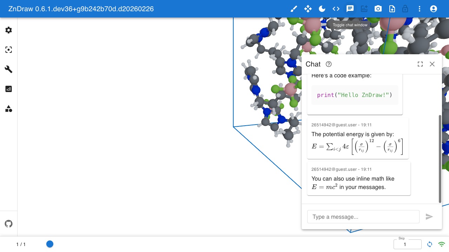Click the frame counter 1 / 1

pos(21,244)
